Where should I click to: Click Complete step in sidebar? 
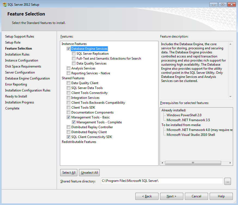(x=12, y=108)
